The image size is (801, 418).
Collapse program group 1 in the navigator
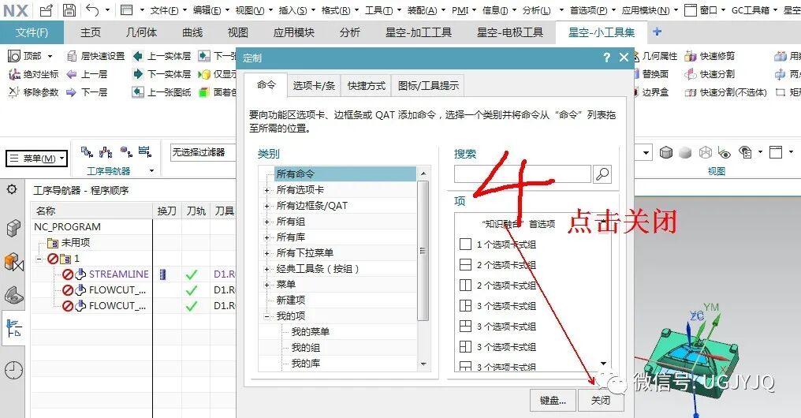pyautogui.click(x=39, y=259)
